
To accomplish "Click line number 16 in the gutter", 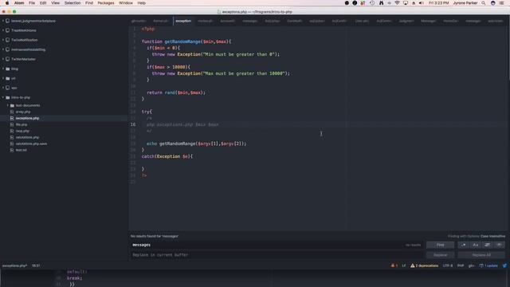I will (133, 124).
